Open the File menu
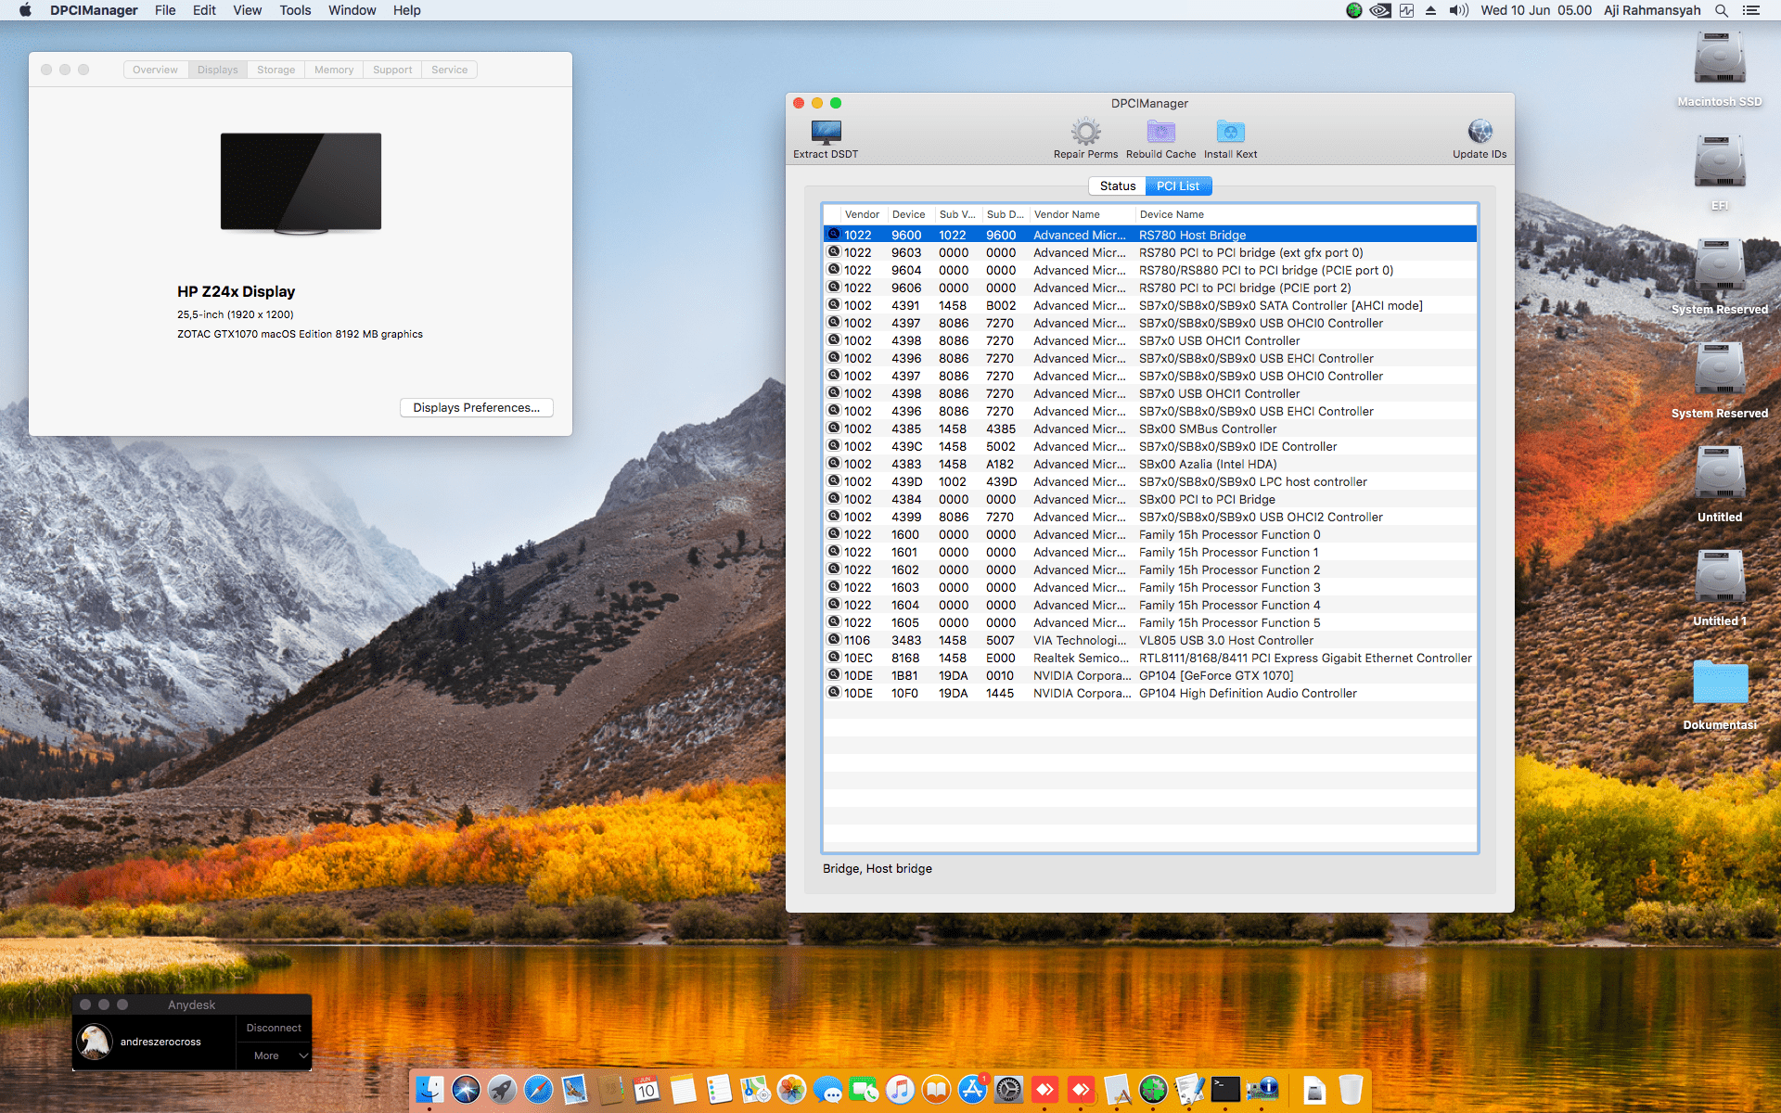1781x1113 pixels. pyautogui.click(x=165, y=10)
